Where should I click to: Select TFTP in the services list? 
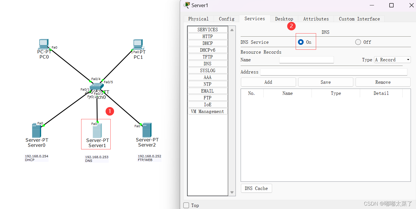coord(207,57)
